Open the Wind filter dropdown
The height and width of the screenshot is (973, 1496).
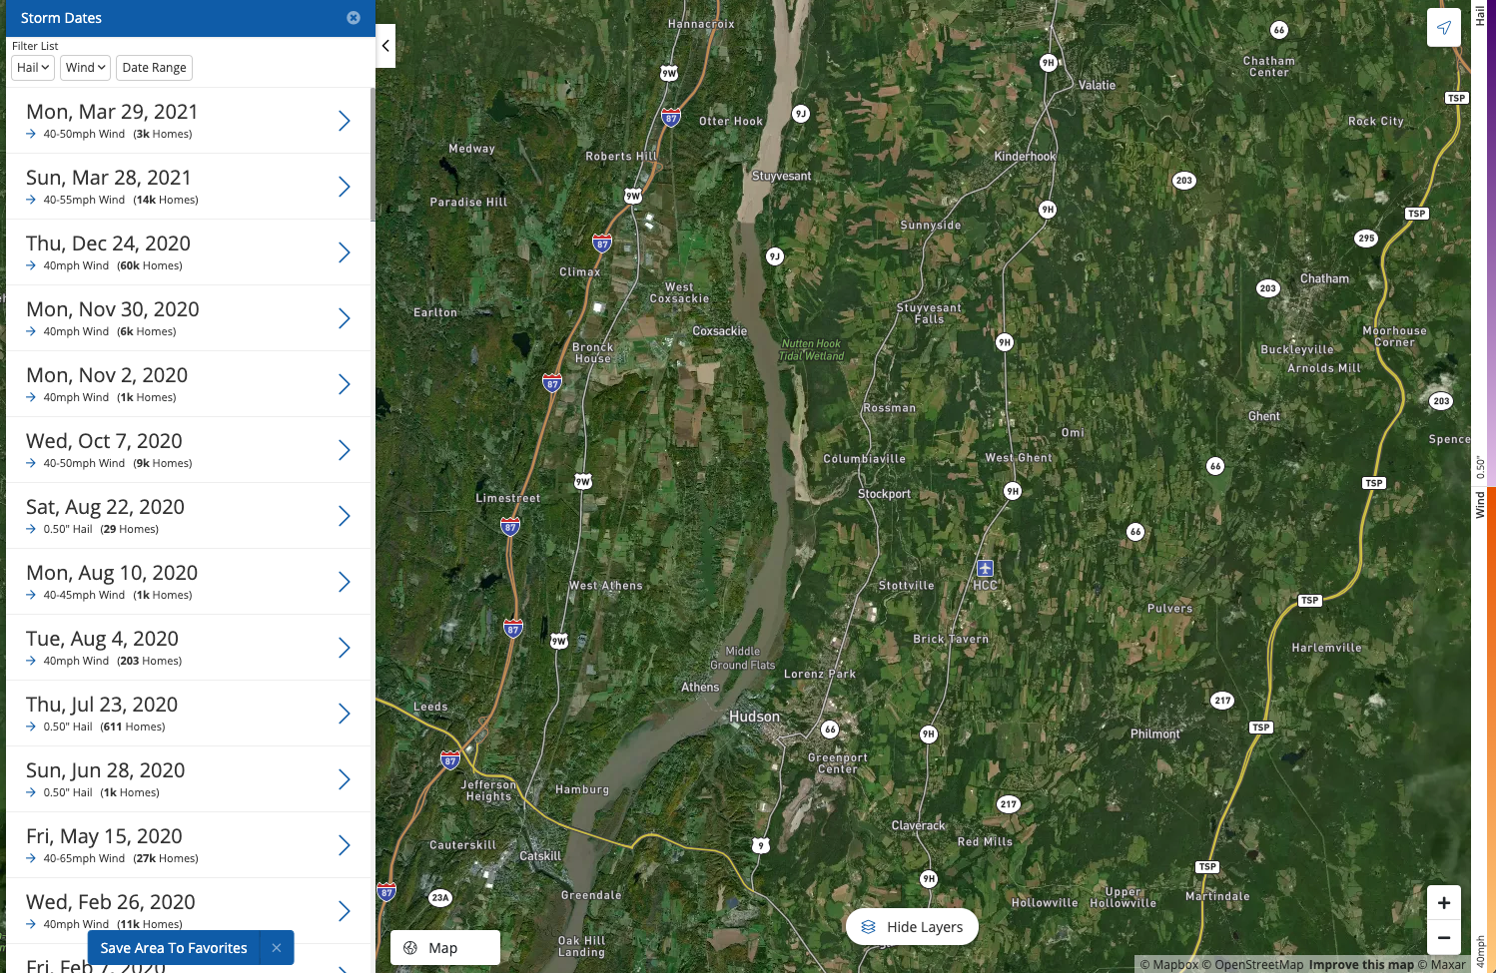(85, 68)
